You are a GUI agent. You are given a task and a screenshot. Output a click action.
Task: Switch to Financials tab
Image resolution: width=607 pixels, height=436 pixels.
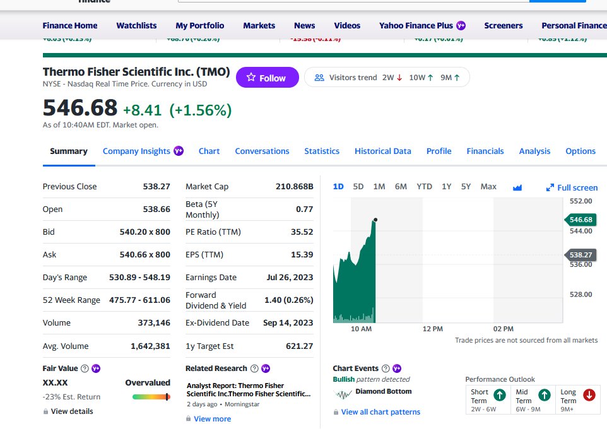(x=485, y=151)
